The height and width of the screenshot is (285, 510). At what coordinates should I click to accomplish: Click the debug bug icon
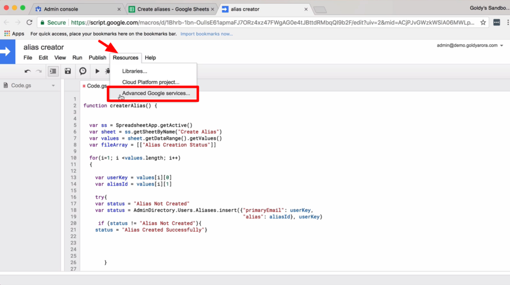click(x=108, y=71)
